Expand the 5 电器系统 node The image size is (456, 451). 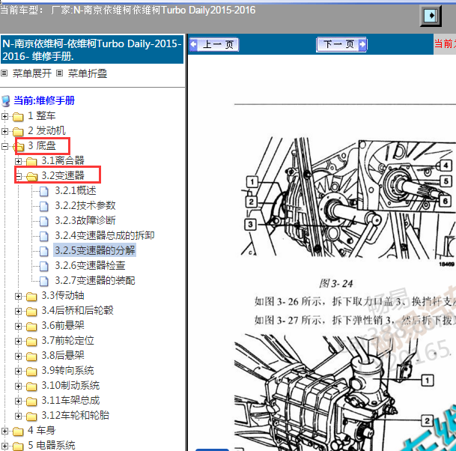point(4,446)
